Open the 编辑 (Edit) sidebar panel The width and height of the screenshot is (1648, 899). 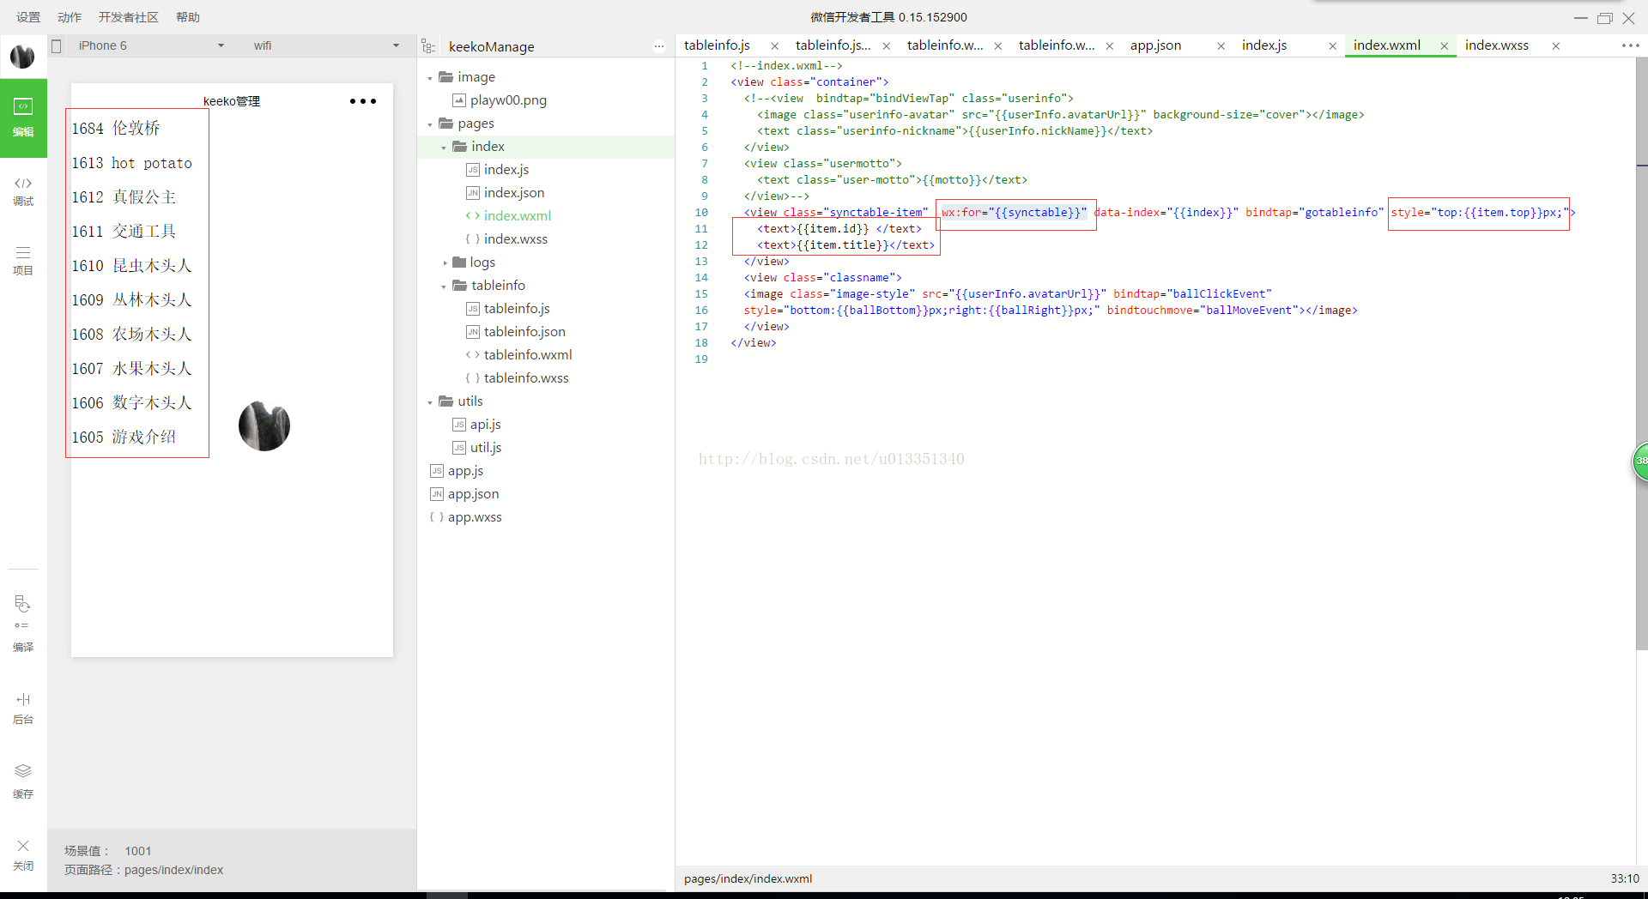pyautogui.click(x=23, y=118)
